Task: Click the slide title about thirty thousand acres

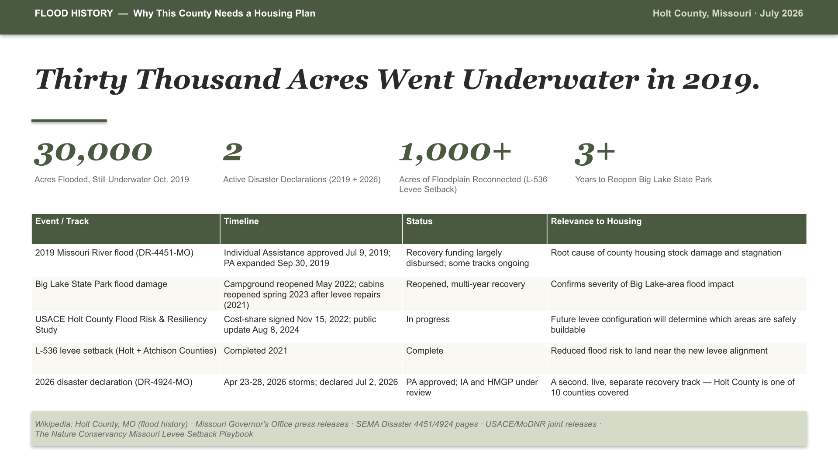Action: (x=397, y=80)
